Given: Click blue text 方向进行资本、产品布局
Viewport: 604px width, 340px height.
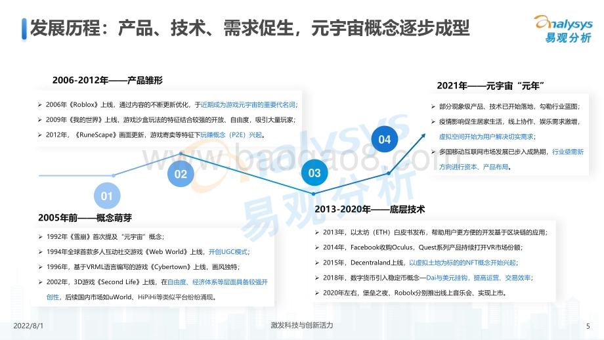Looking at the screenshot, I should click(474, 167).
